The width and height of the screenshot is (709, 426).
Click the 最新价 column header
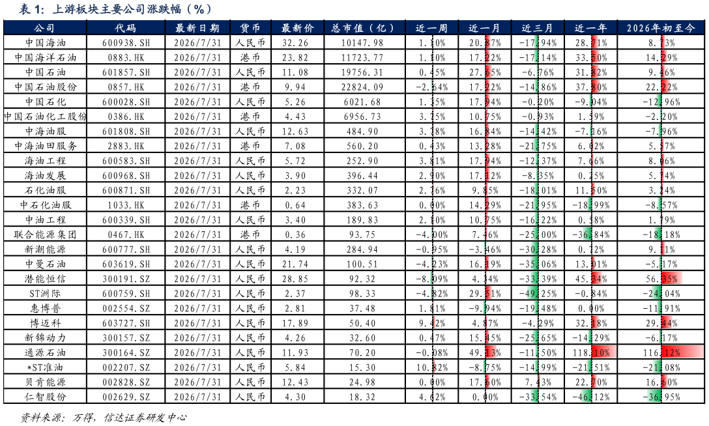(x=298, y=28)
